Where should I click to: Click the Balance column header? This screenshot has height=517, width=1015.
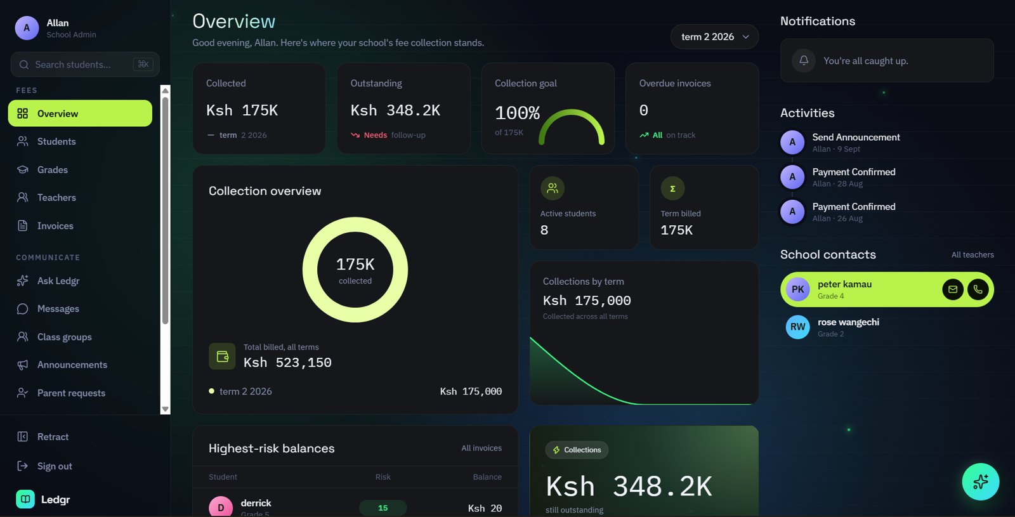(487, 477)
